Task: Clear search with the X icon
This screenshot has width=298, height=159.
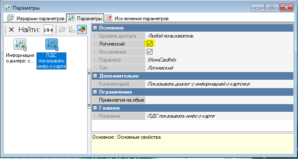Action: [x=11, y=30]
